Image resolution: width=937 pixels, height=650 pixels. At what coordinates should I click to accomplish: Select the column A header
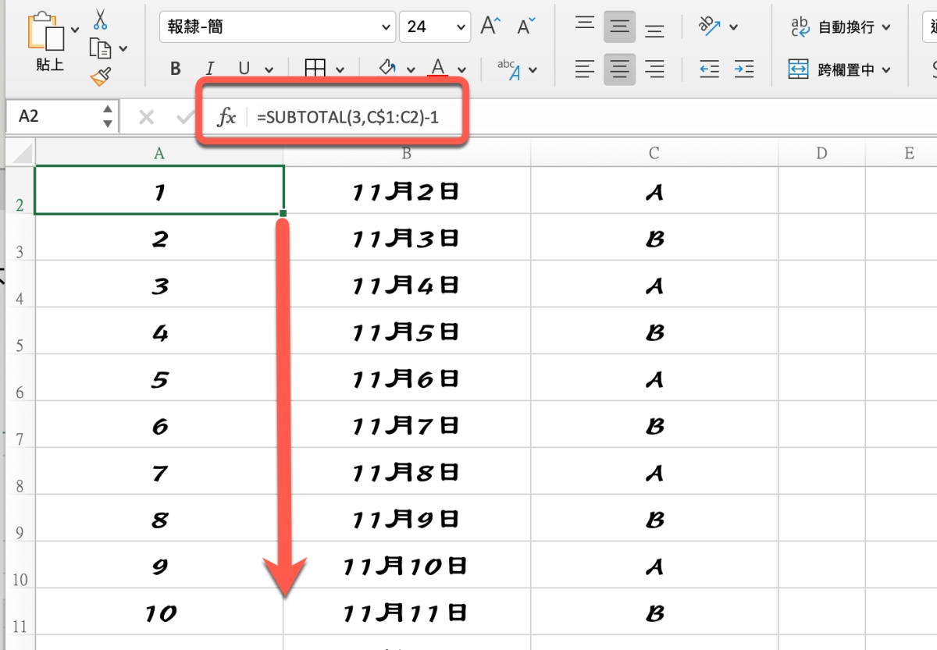pos(159,153)
